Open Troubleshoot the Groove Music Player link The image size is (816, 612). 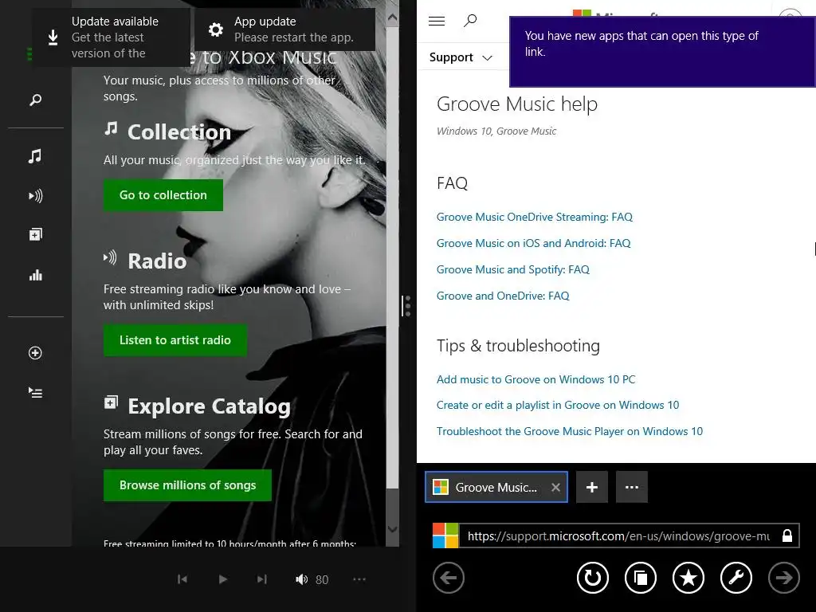(570, 431)
